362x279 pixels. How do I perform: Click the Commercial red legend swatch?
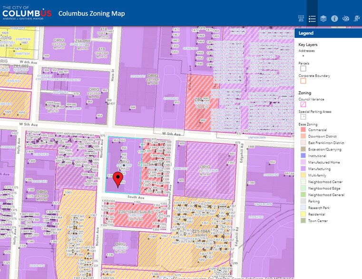[x=303, y=130]
